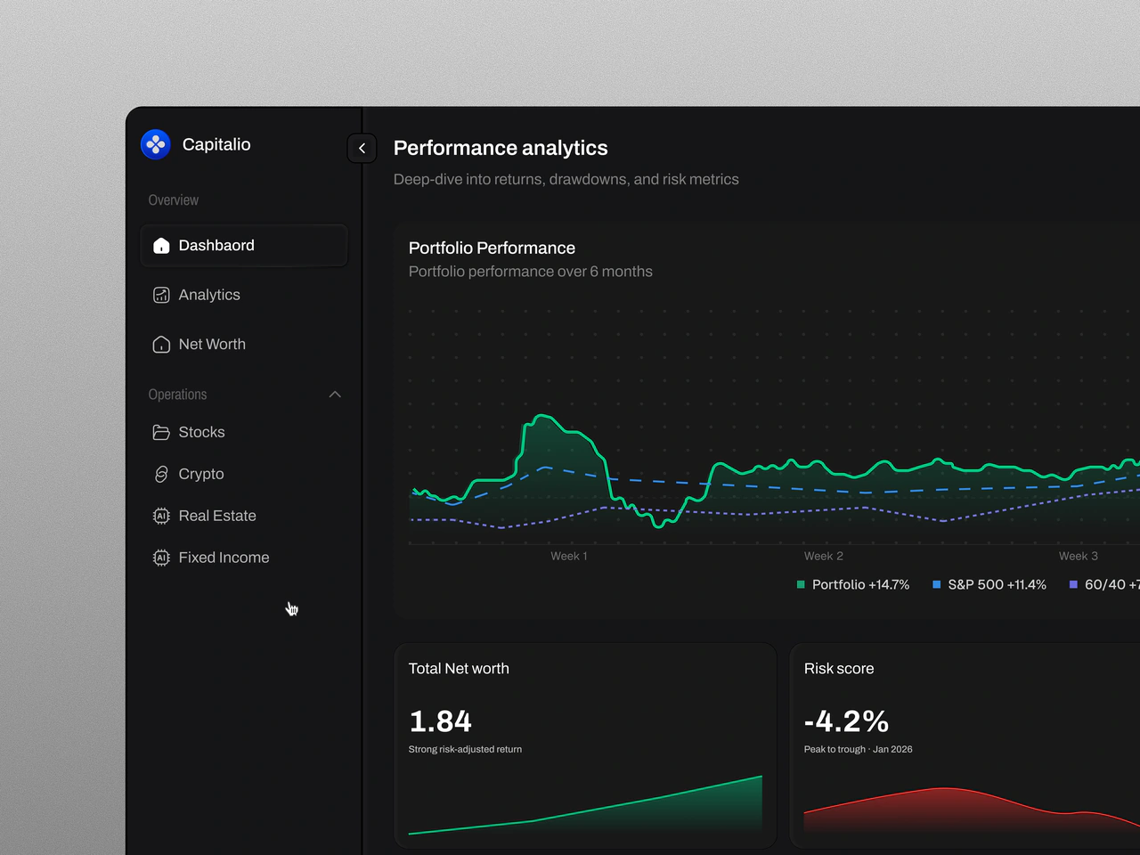This screenshot has height=855, width=1140.
Task: Click the Portfolio Performance card title
Action: [492, 248]
